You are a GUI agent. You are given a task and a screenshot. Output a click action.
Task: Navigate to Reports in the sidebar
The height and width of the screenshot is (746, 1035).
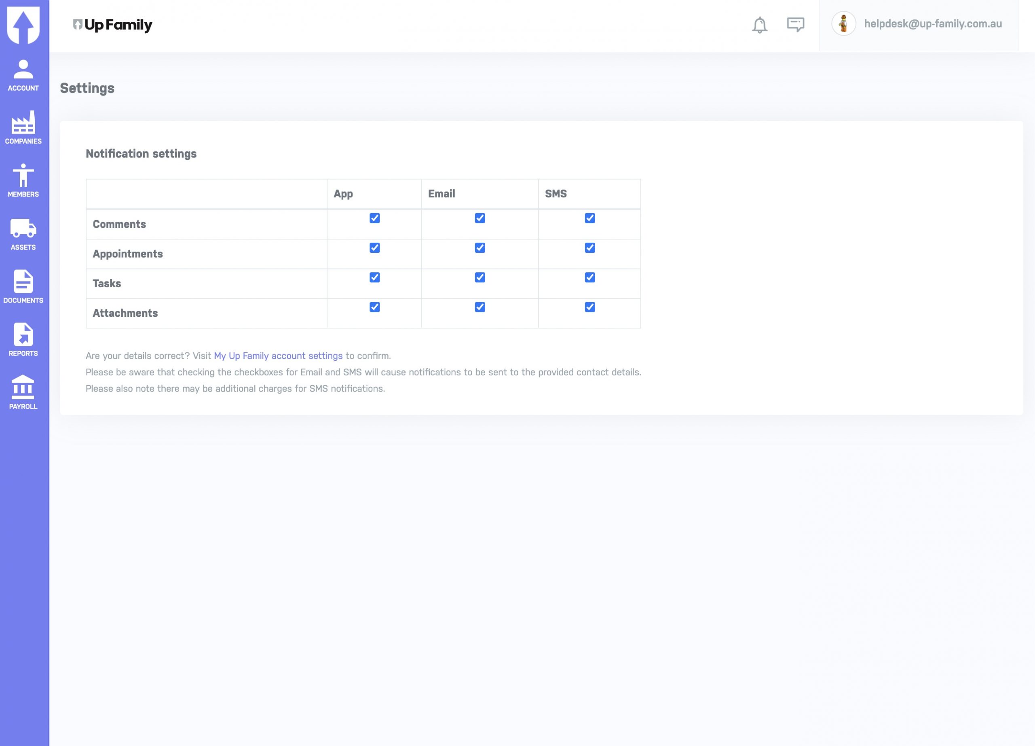[x=23, y=340]
